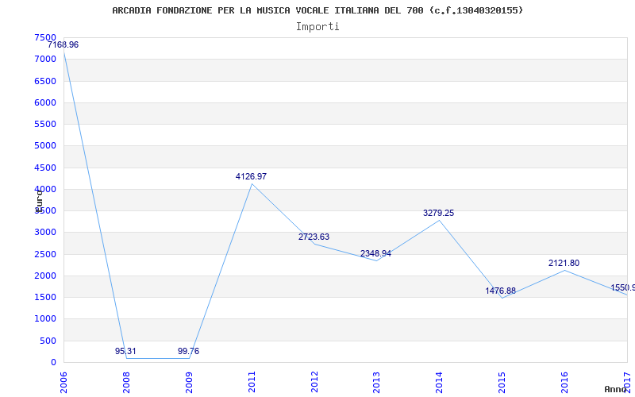Image resolution: width=635 pixels, height=397 pixels.
Task: Click the 2009 year axis label
Action: coord(189,382)
